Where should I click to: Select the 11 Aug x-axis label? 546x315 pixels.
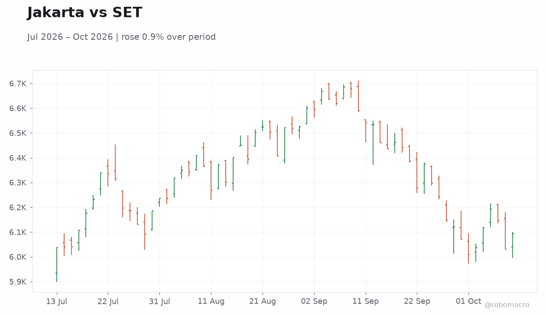point(211,302)
